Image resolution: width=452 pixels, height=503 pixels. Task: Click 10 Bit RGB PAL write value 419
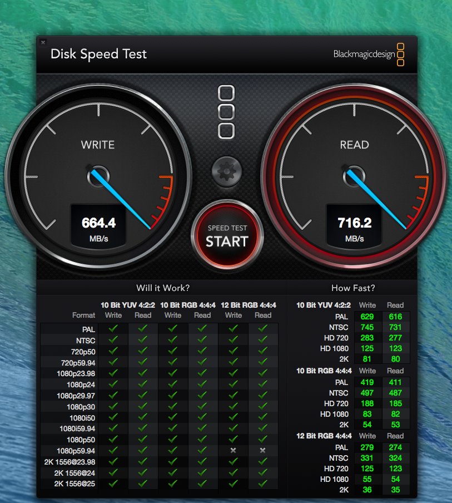(x=367, y=382)
